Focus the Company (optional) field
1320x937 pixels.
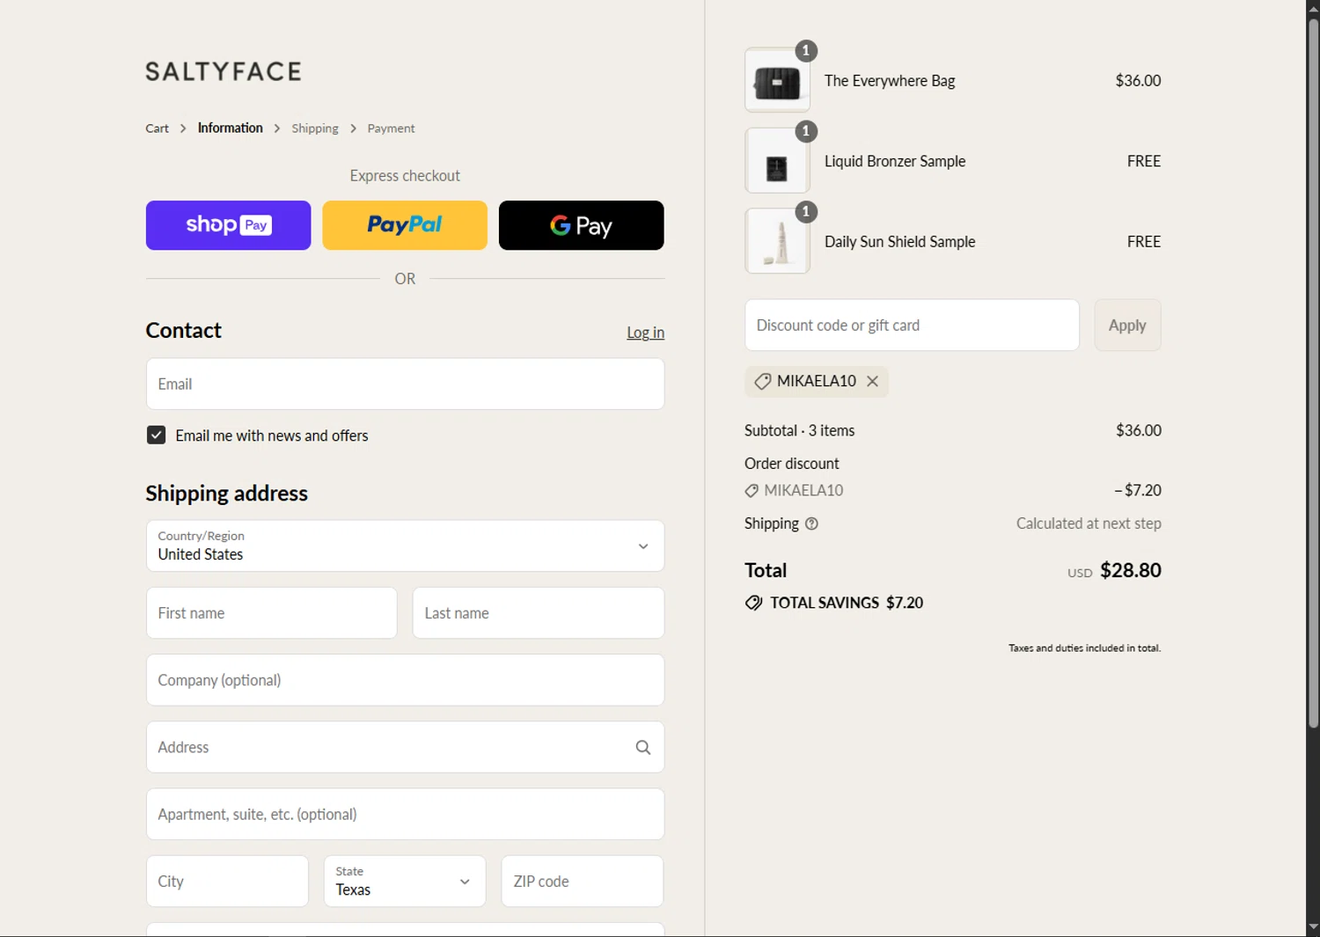point(405,680)
